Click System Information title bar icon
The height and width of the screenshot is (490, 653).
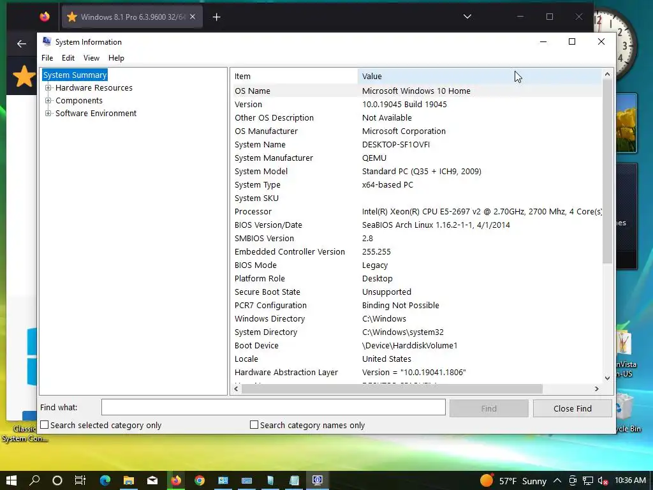47,41
